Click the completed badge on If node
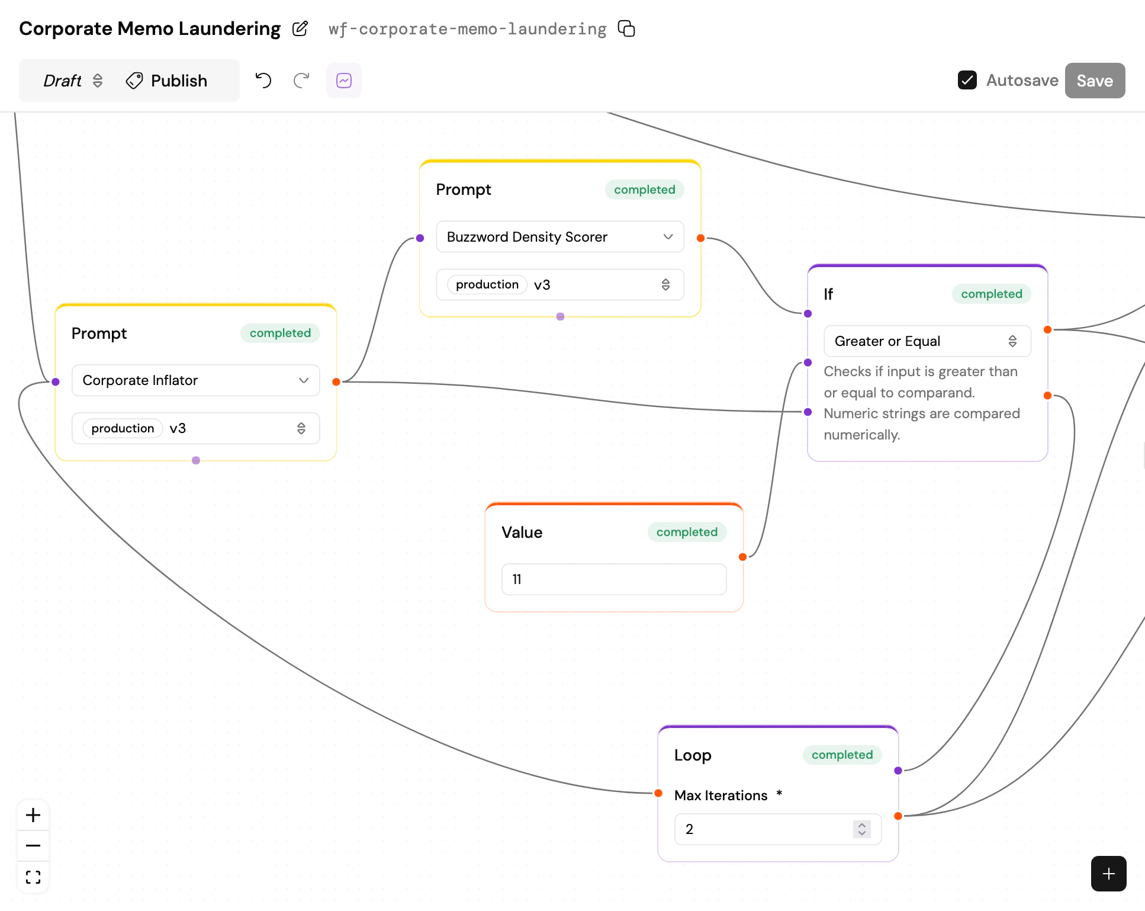This screenshot has height=911, width=1145. point(992,294)
